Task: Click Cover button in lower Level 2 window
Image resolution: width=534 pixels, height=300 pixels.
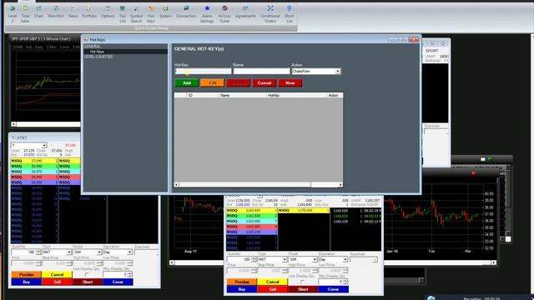Action: [334, 289]
